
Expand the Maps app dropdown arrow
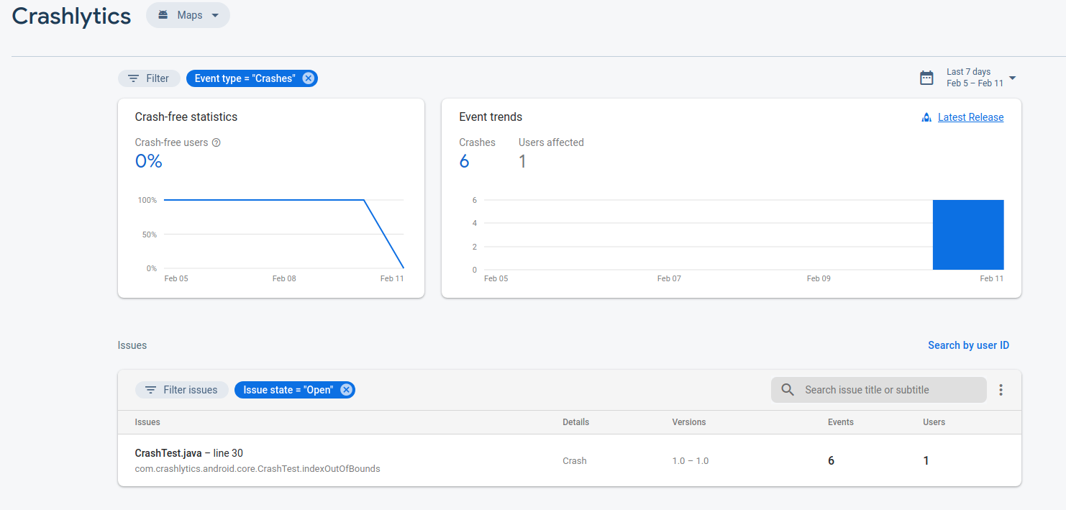coord(214,15)
